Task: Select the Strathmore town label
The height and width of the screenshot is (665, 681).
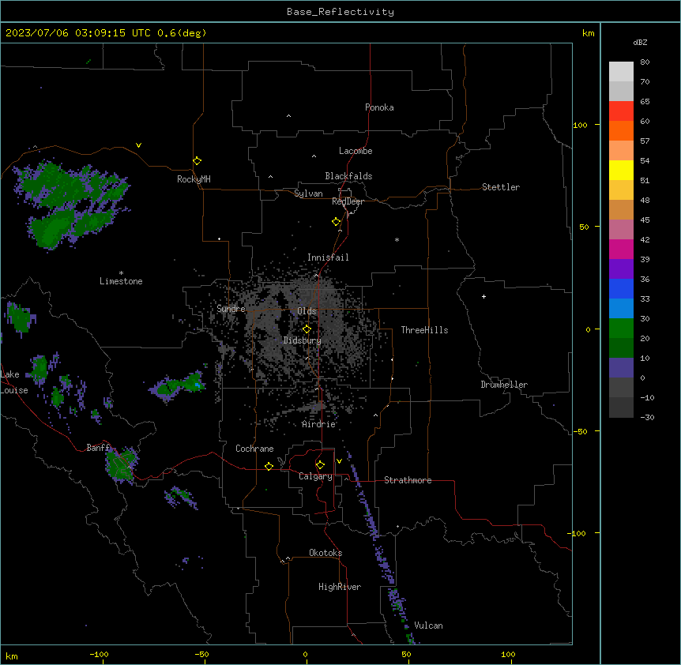Action: tap(408, 480)
